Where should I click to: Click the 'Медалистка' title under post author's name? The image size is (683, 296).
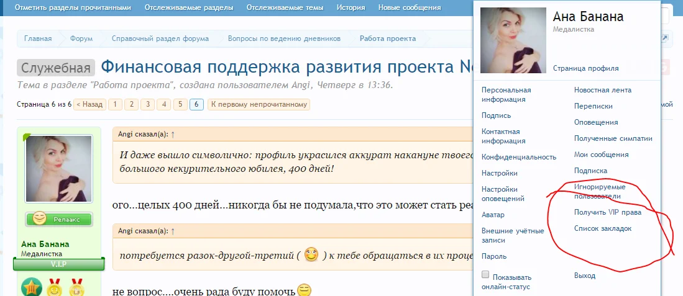point(42,254)
